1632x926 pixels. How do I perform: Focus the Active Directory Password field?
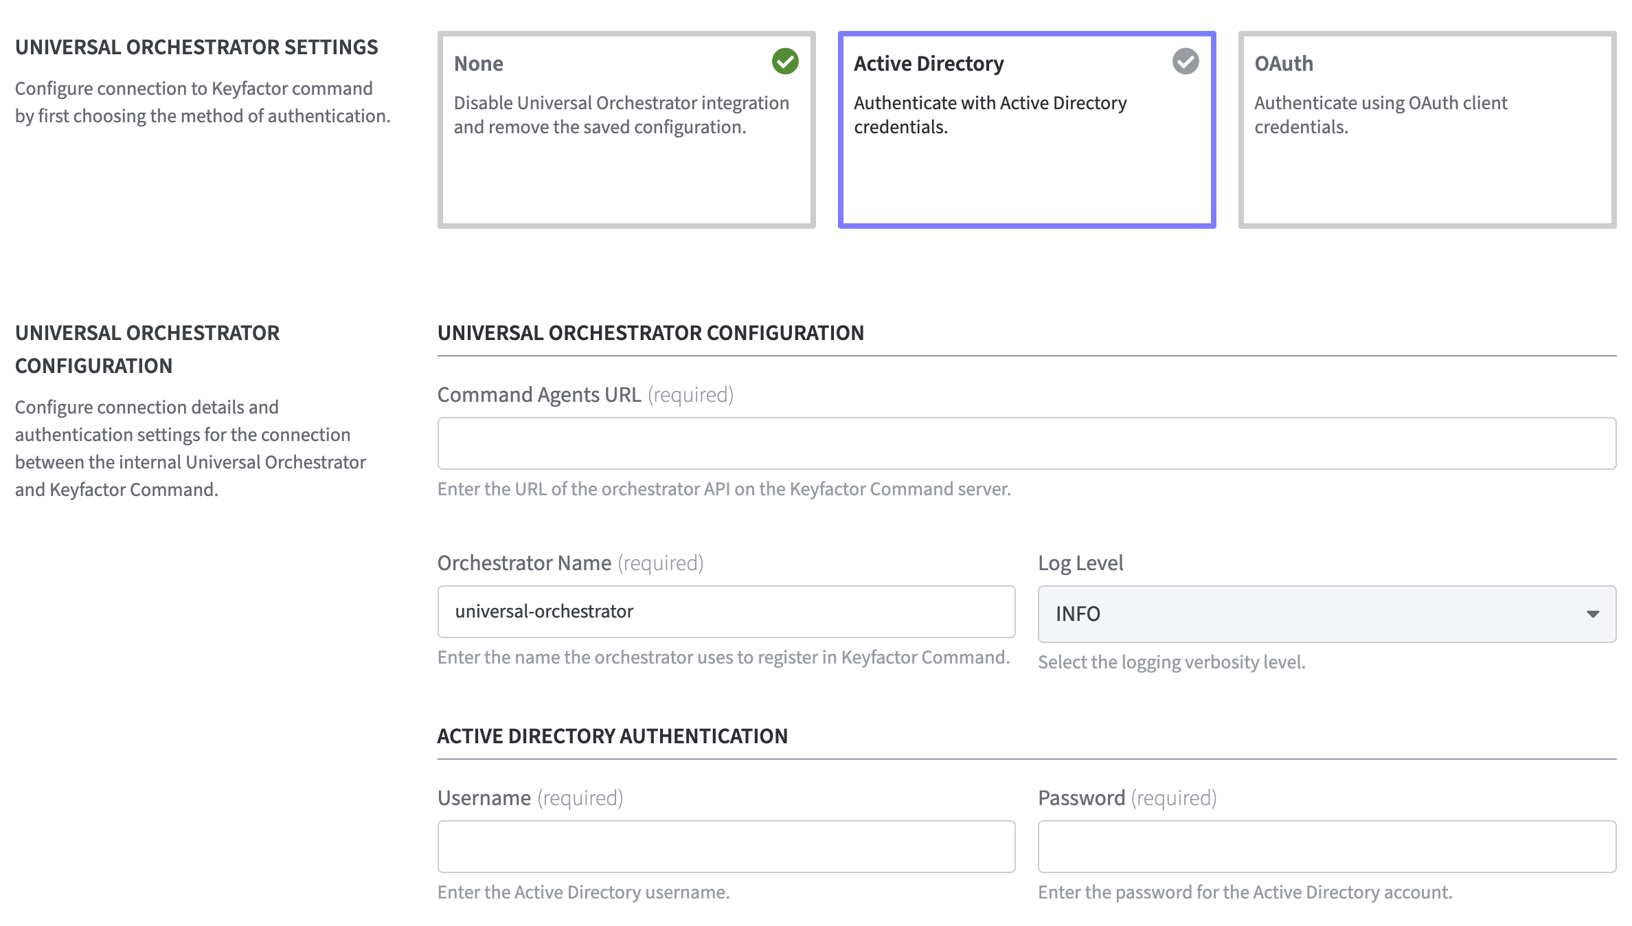pos(1327,846)
